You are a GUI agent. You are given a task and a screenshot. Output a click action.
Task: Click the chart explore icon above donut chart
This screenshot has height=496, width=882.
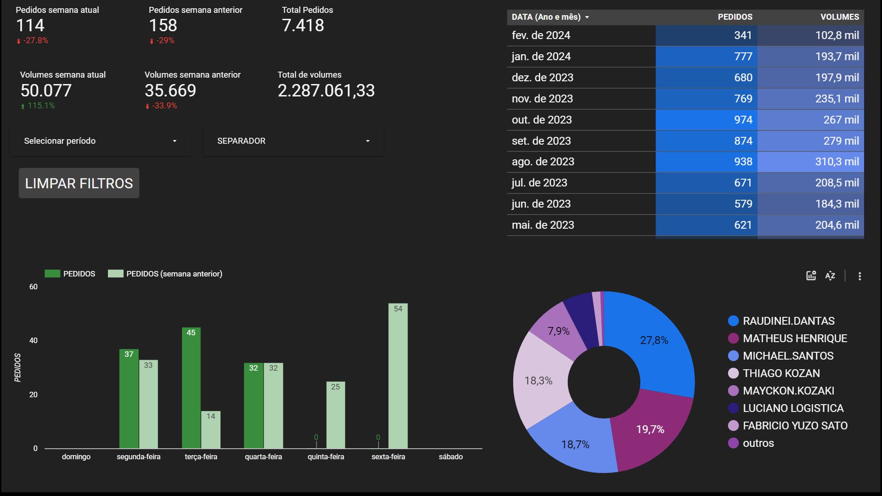pos(811,276)
